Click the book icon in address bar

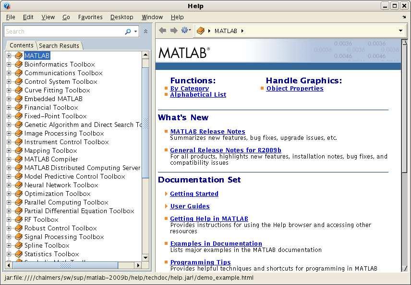click(201, 31)
